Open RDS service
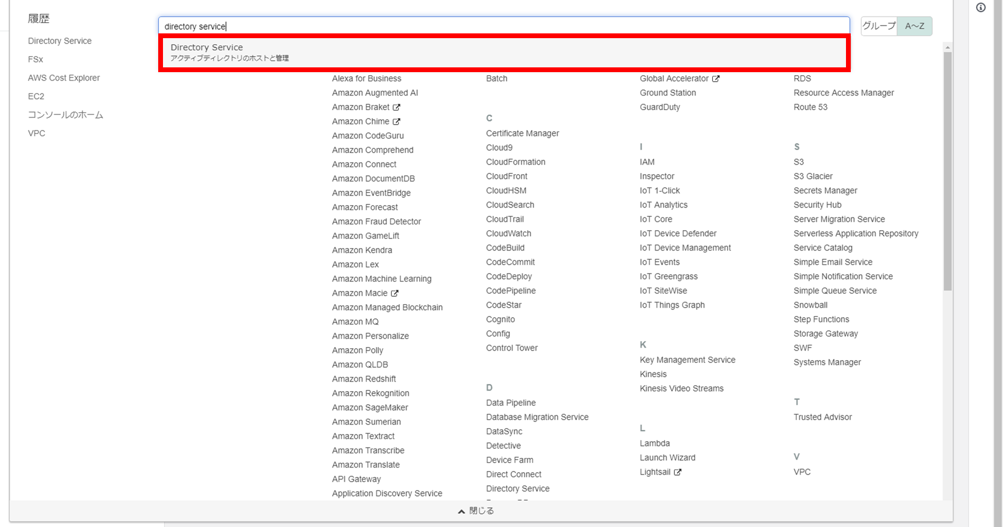The image size is (1003, 527). click(x=802, y=79)
